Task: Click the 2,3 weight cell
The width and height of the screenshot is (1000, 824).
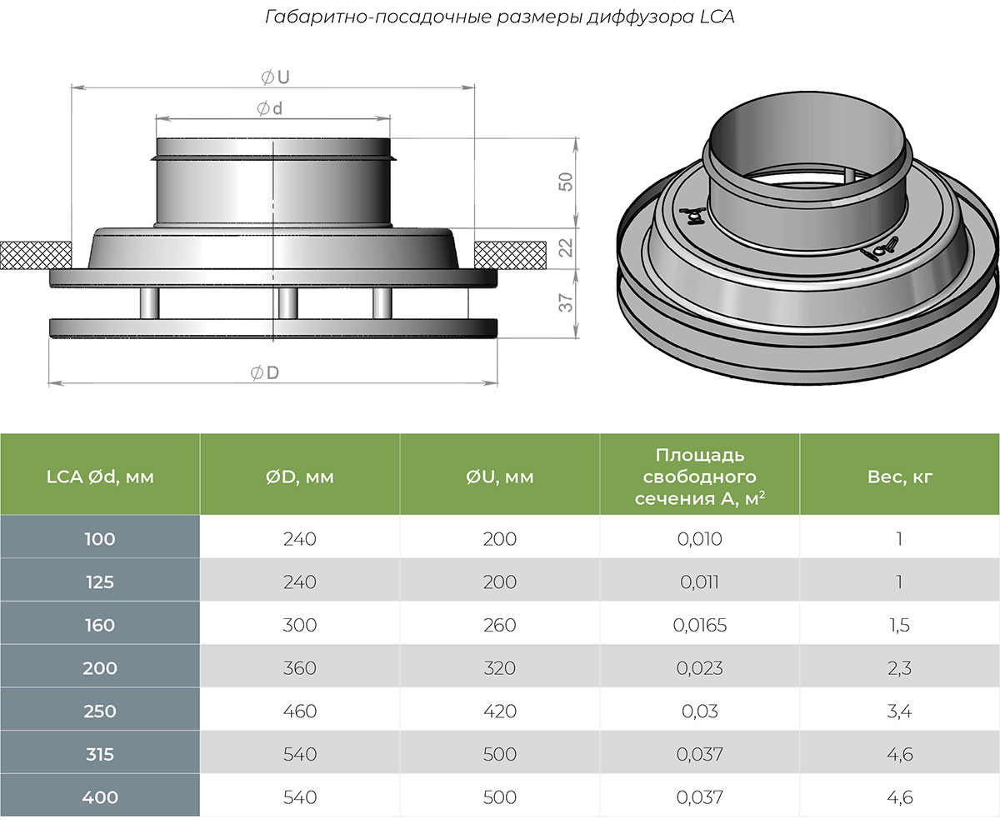Action: click(x=899, y=668)
